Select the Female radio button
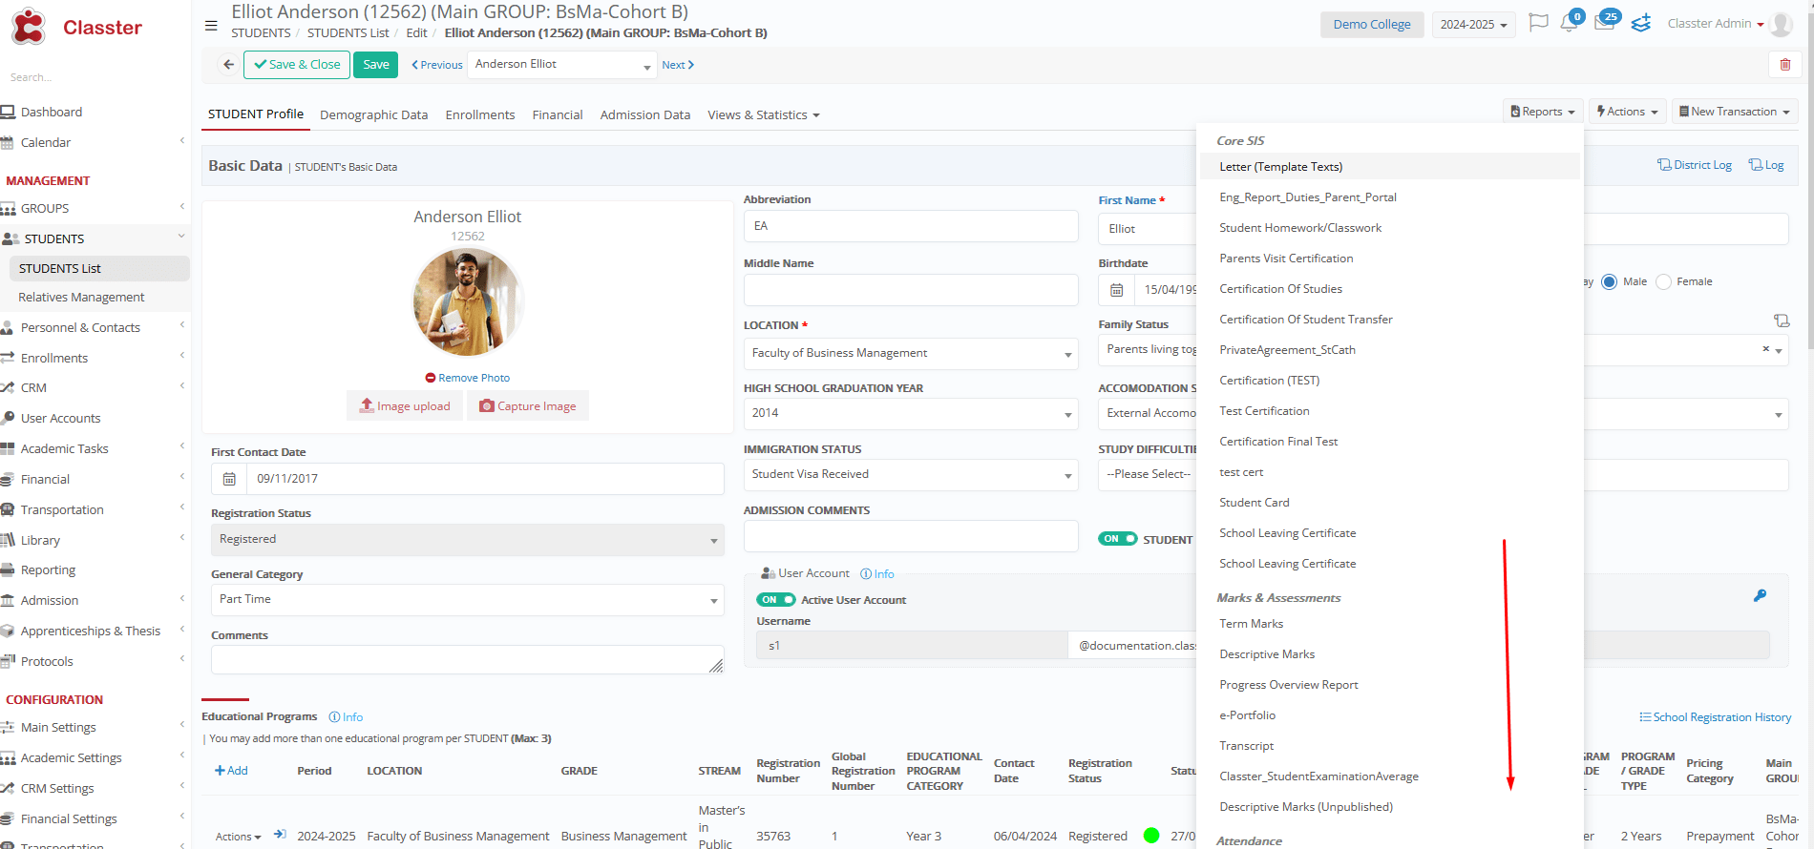Screen dimensions: 1814x849 point(1664,282)
